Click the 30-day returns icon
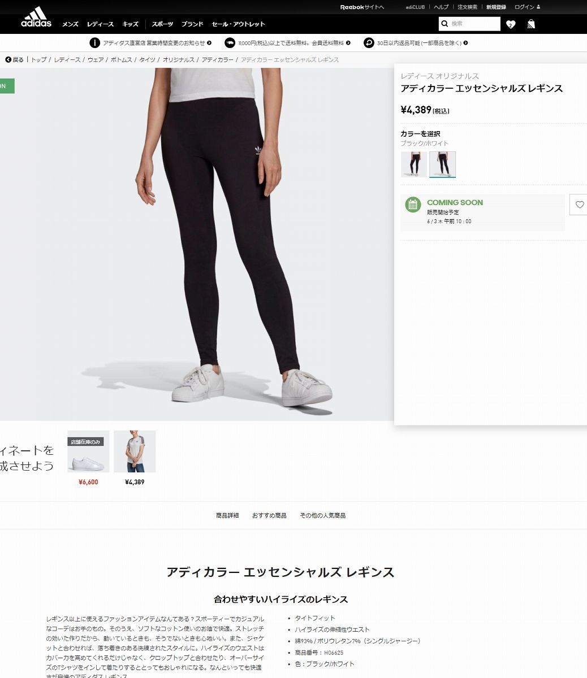The width and height of the screenshot is (587, 678). coord(369,43)
